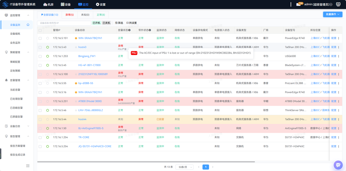
Task: Toggle the select-all checkbox in table header
Action: tap(40, 30)
